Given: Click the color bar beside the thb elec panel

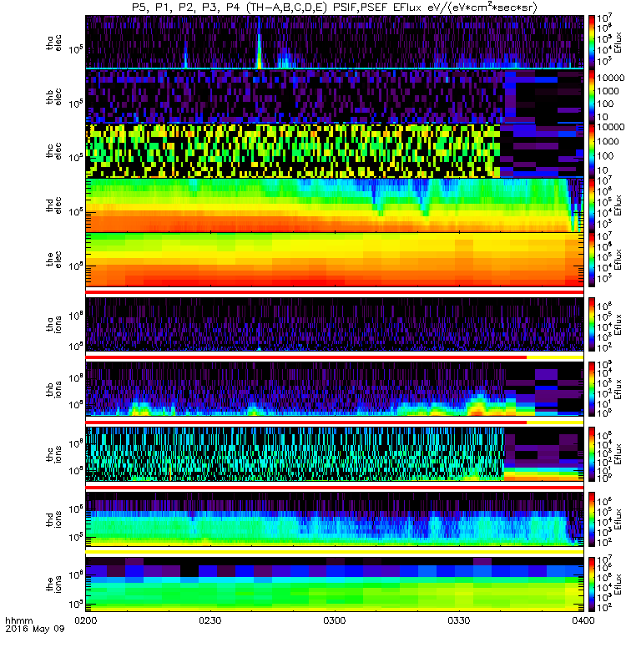Looking at the screenshot, I should [592, 97].
